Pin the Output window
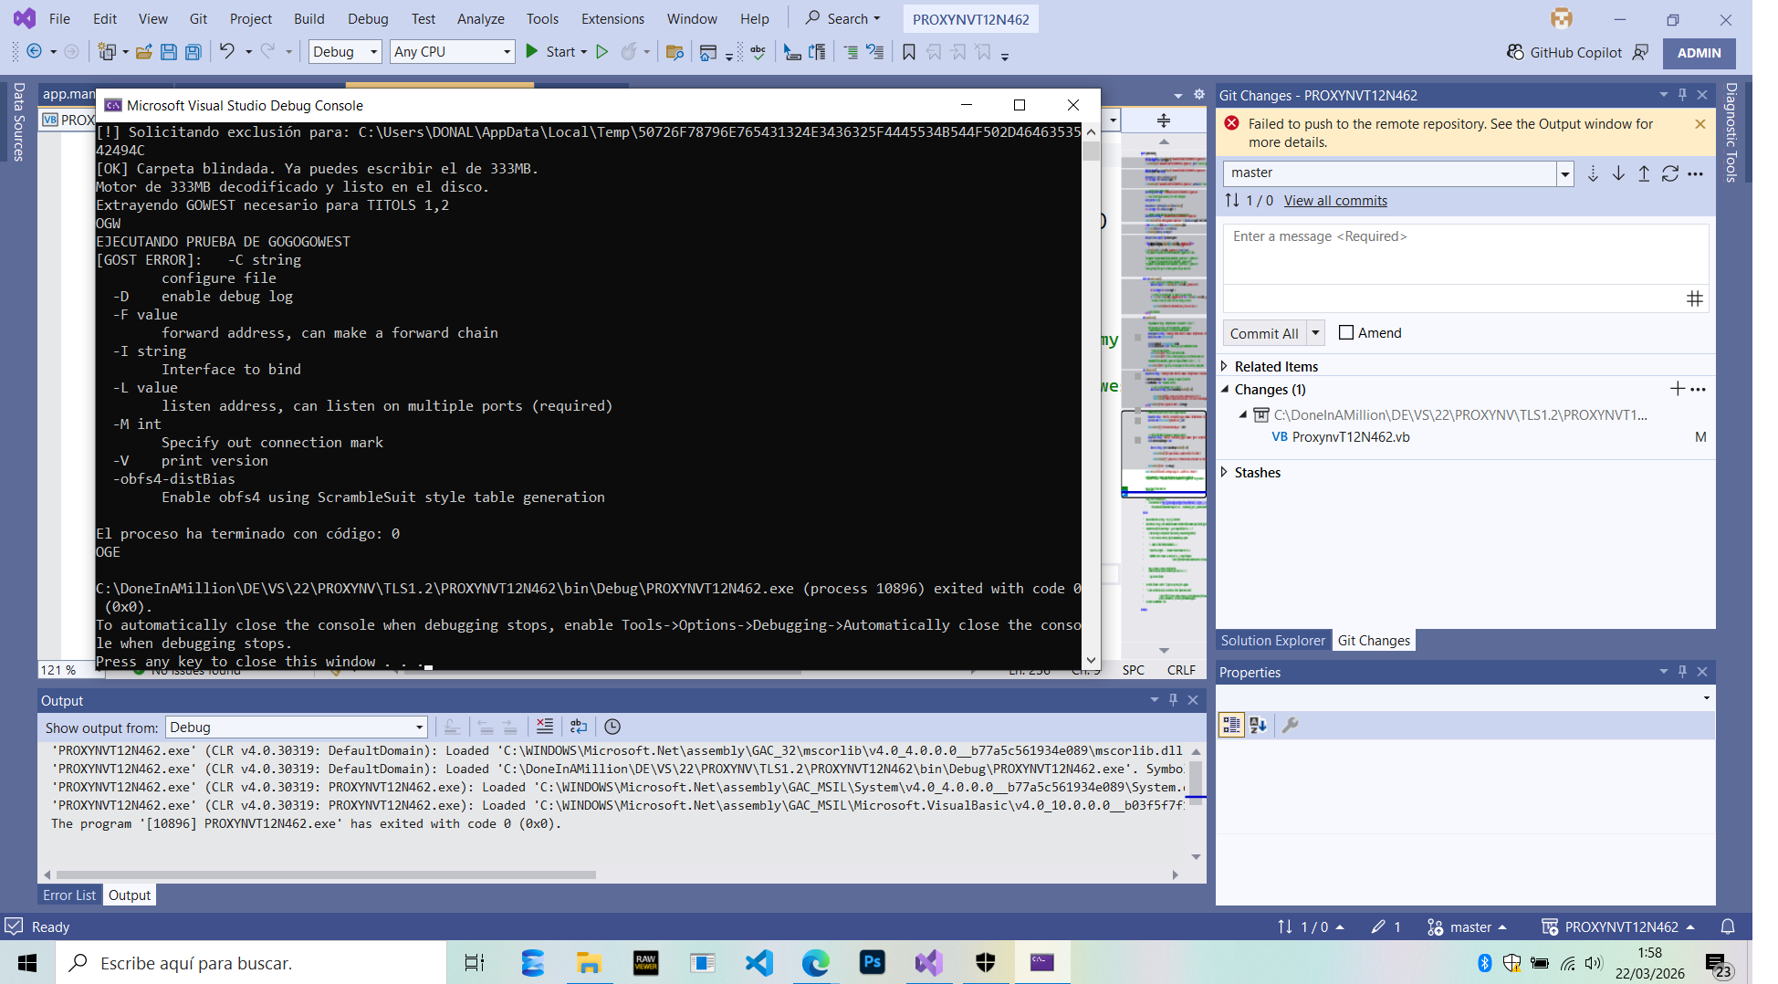 1174,700
